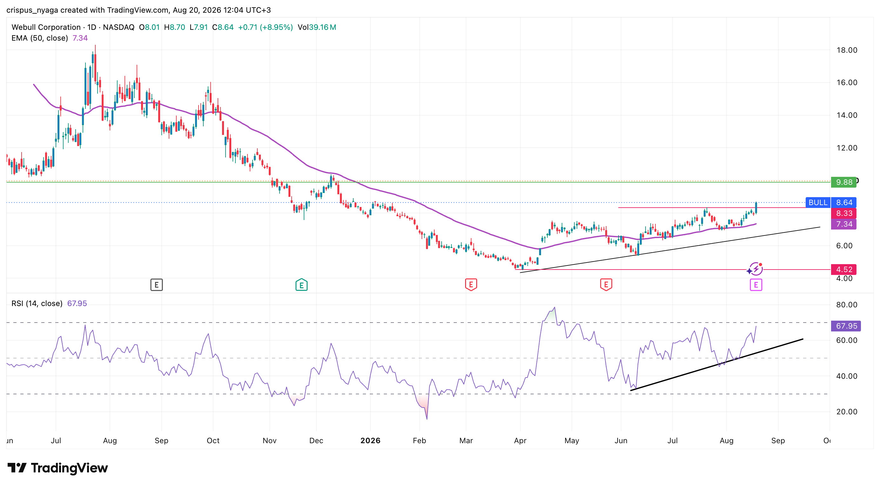Screen dimensions: 880x487
Task: Click the high value H8.70
Action: click(174, 27)
